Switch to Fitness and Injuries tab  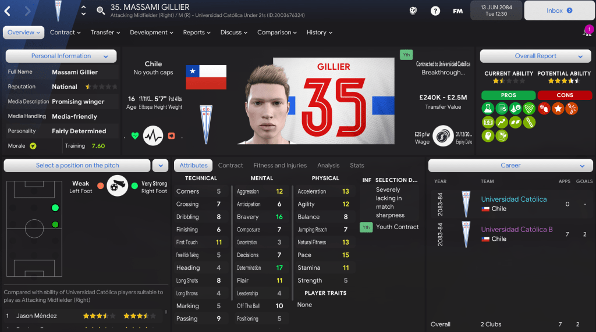tap(280, 166)
